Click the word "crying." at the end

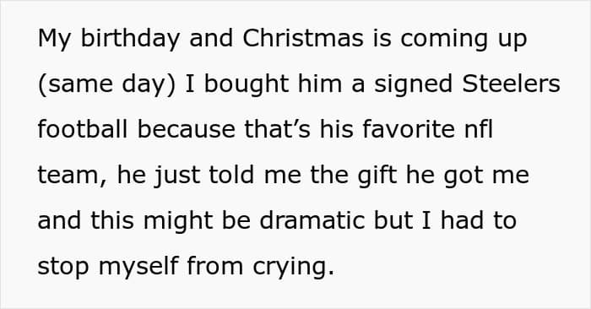pyautogui.click(x=293, y=267)
